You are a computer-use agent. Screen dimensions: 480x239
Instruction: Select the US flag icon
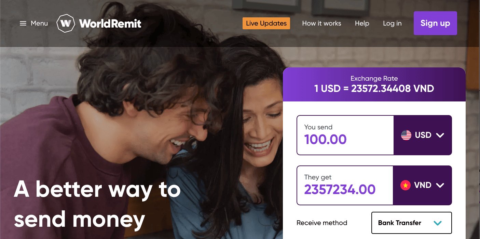pyautogui.click(x=406, y=135)
